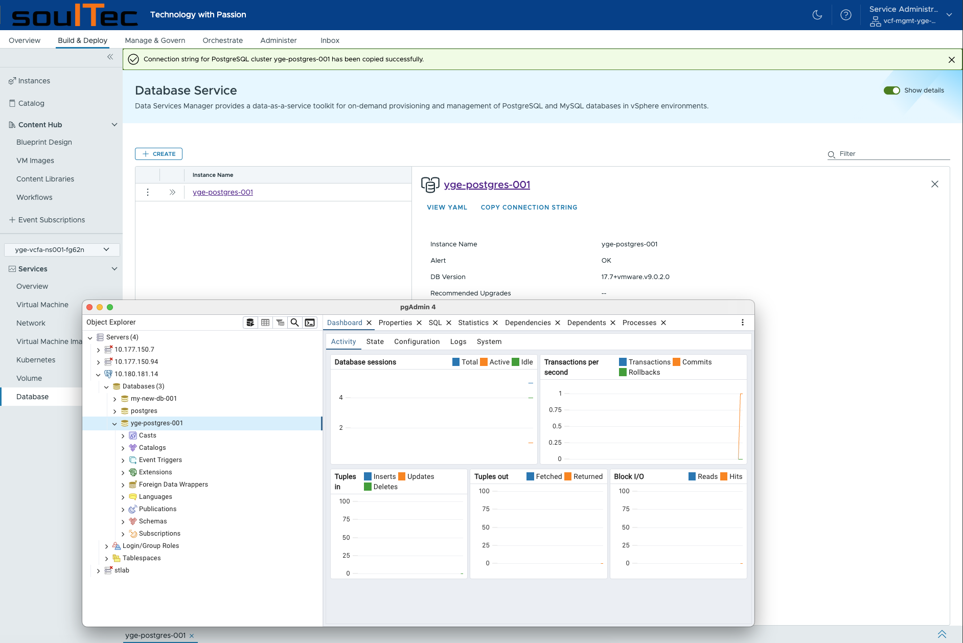
Task: Open the help question mark icon
Action: coord(846,15)
